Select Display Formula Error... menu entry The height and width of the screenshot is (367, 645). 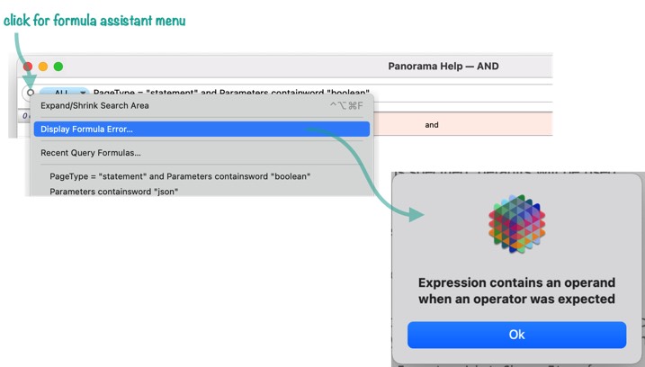click(x=202, y=130)
